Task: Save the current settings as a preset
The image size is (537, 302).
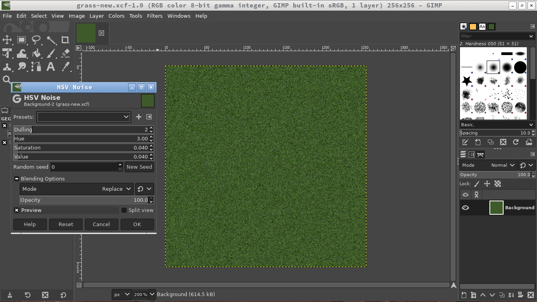Action: 138,117
